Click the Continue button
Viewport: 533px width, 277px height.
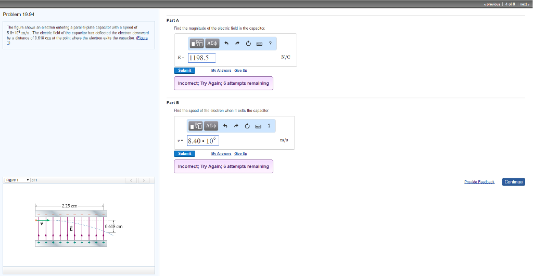coord(513,182)
